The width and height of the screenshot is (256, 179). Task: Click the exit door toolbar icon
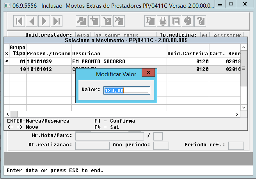pos(188,21)
